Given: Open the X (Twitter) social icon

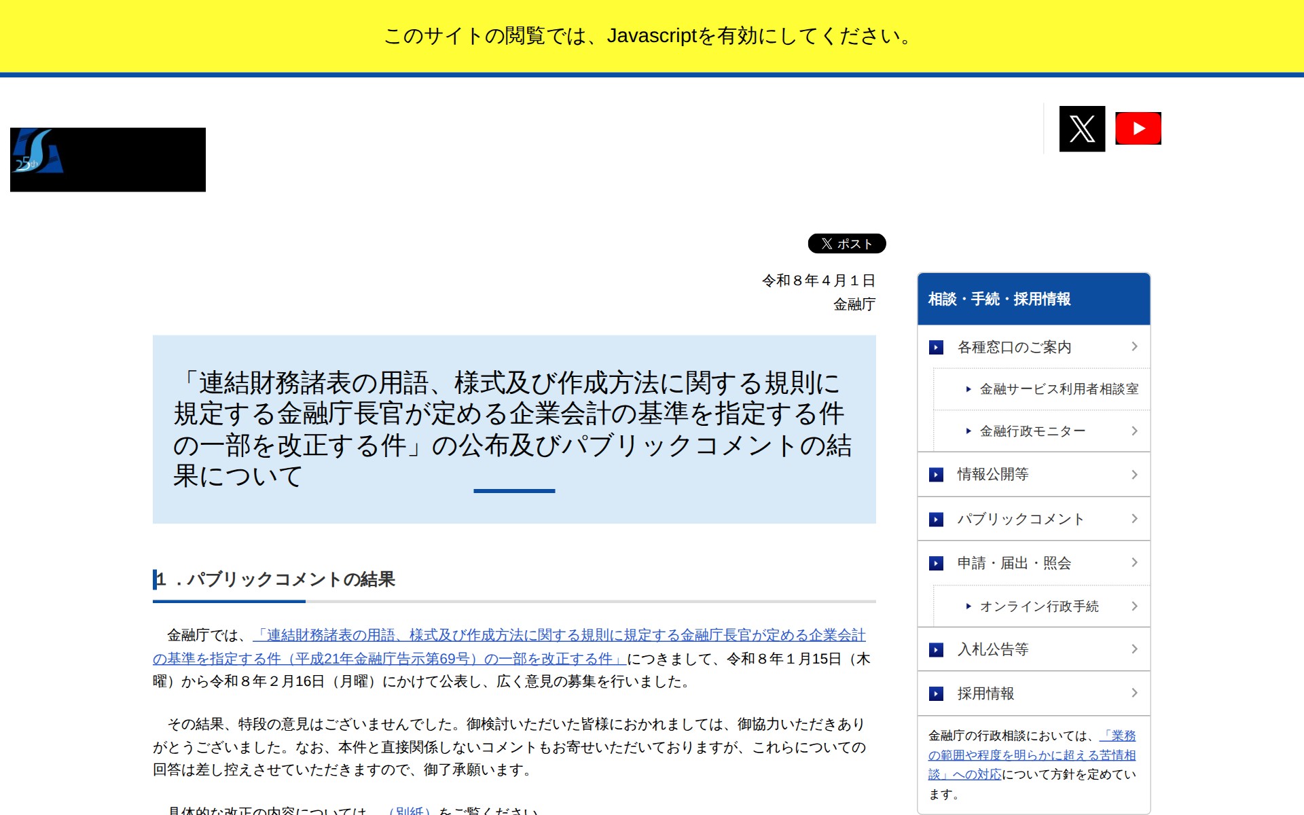Looking at the screenshot, I should pyautogui.click(x=1082, y=128).
